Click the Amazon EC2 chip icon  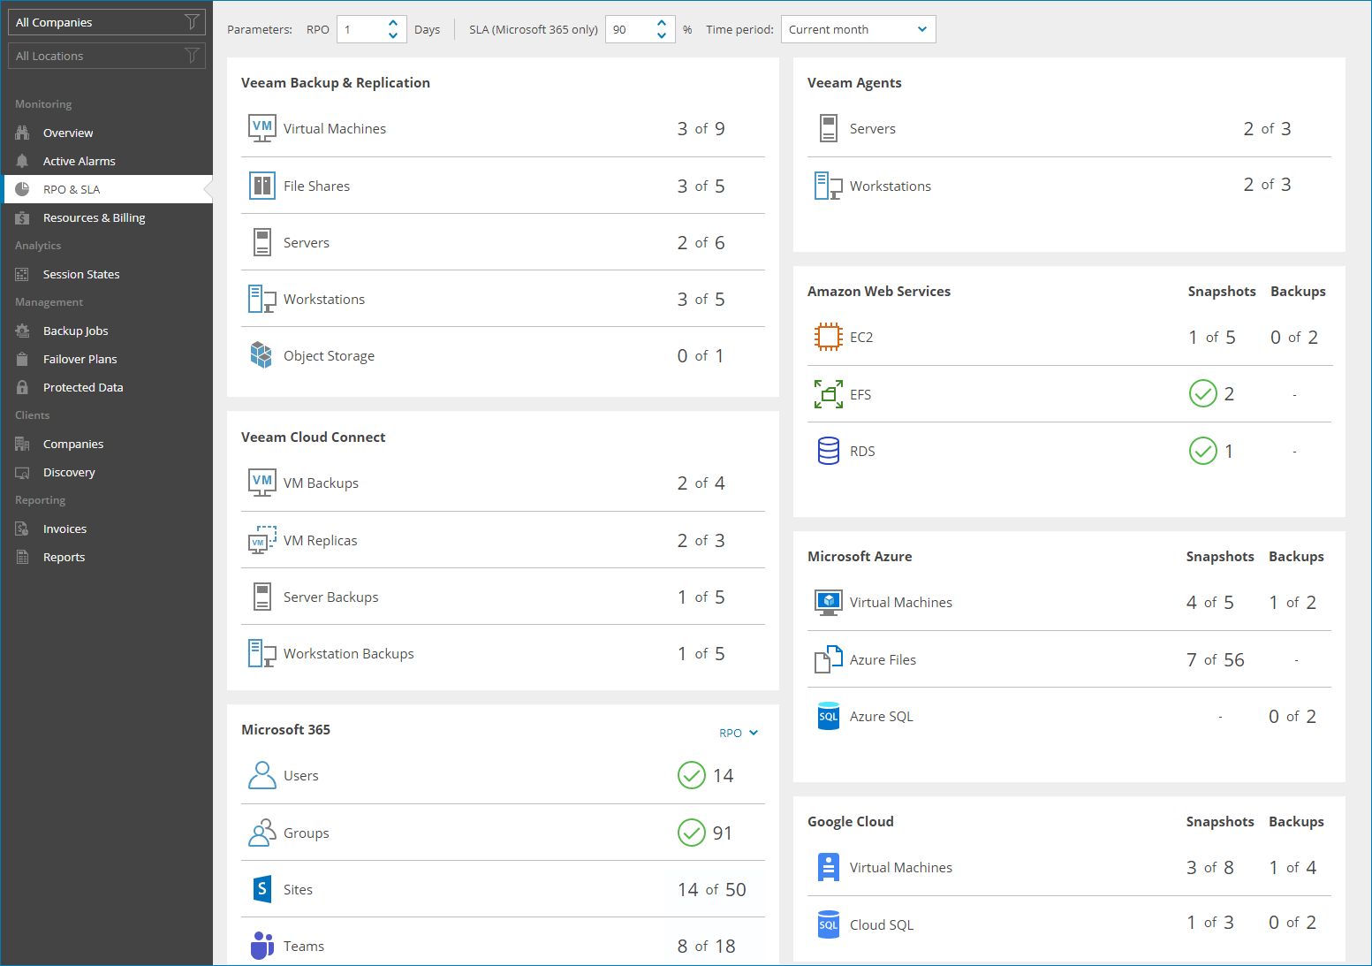(x=829, y=337)
